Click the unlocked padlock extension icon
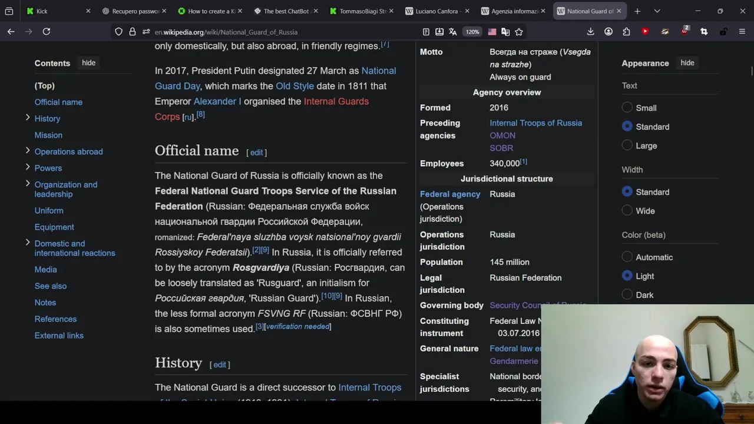Screen dimensions: 754x424 click(x=723, y=32)
